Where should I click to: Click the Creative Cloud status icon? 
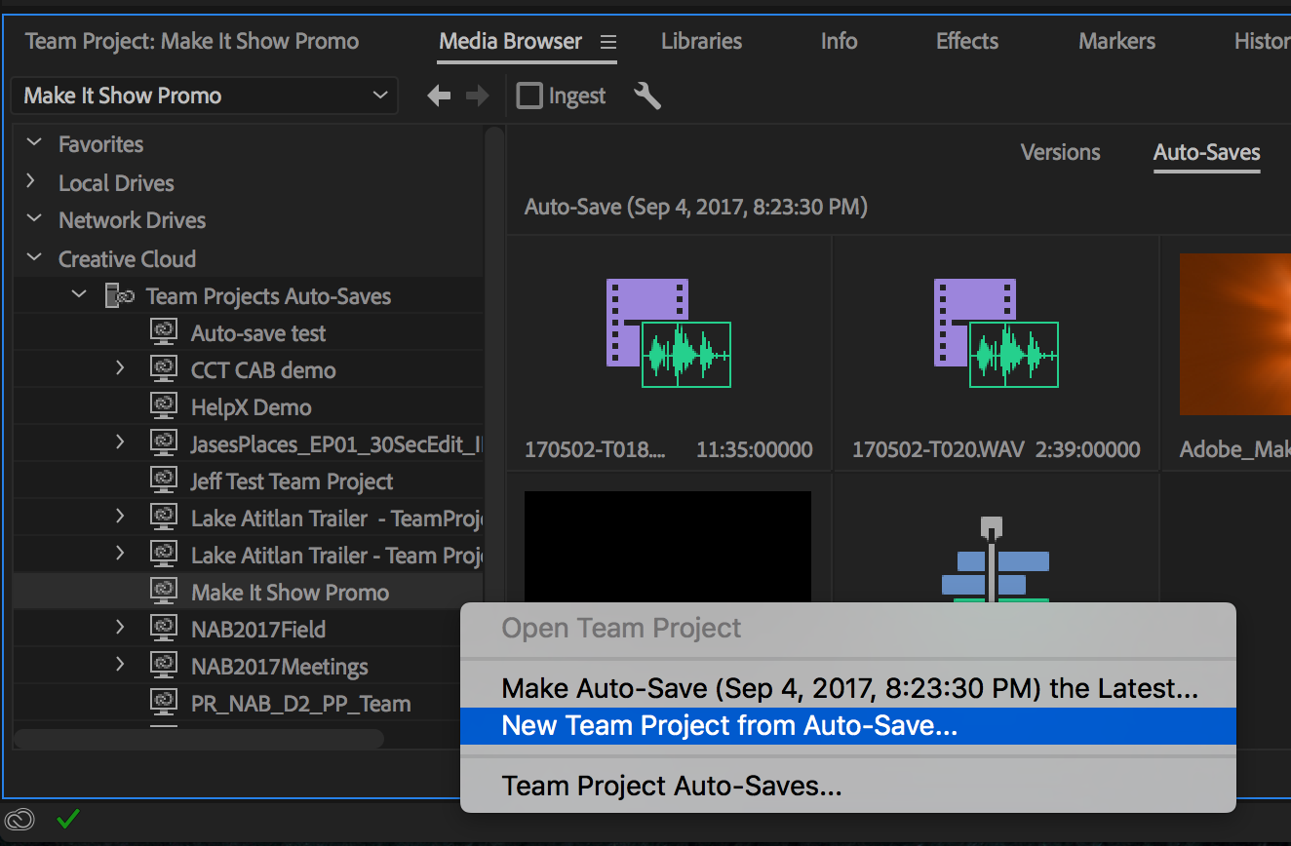pos(20,820)
